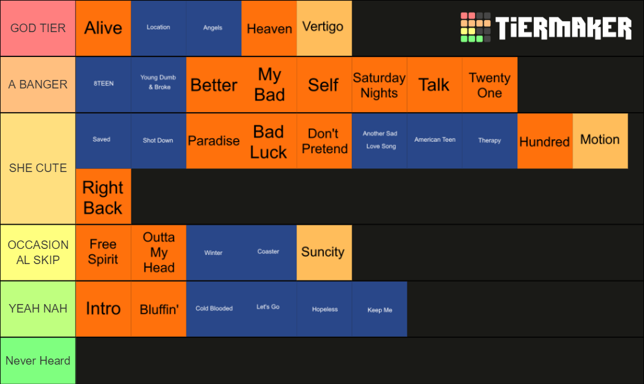
Task: Click the TierMaker logo grid icon
Action: click(476, 27)
